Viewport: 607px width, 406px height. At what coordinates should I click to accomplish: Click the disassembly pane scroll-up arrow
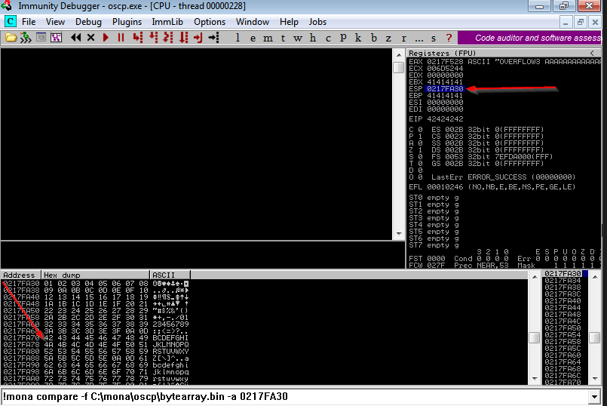point(399,55)
